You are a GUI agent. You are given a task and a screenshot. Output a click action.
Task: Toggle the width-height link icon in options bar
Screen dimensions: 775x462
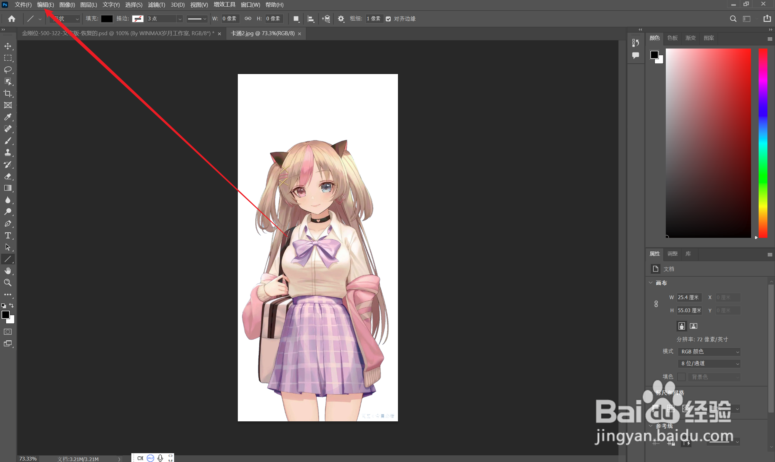point(248,19)
